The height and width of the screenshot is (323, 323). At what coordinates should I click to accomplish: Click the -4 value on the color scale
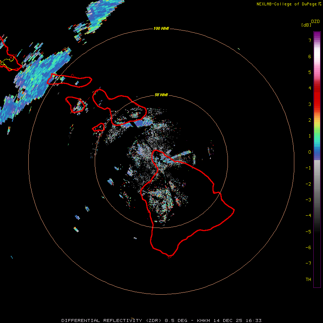pyautogui.click(x=308, y=216)
